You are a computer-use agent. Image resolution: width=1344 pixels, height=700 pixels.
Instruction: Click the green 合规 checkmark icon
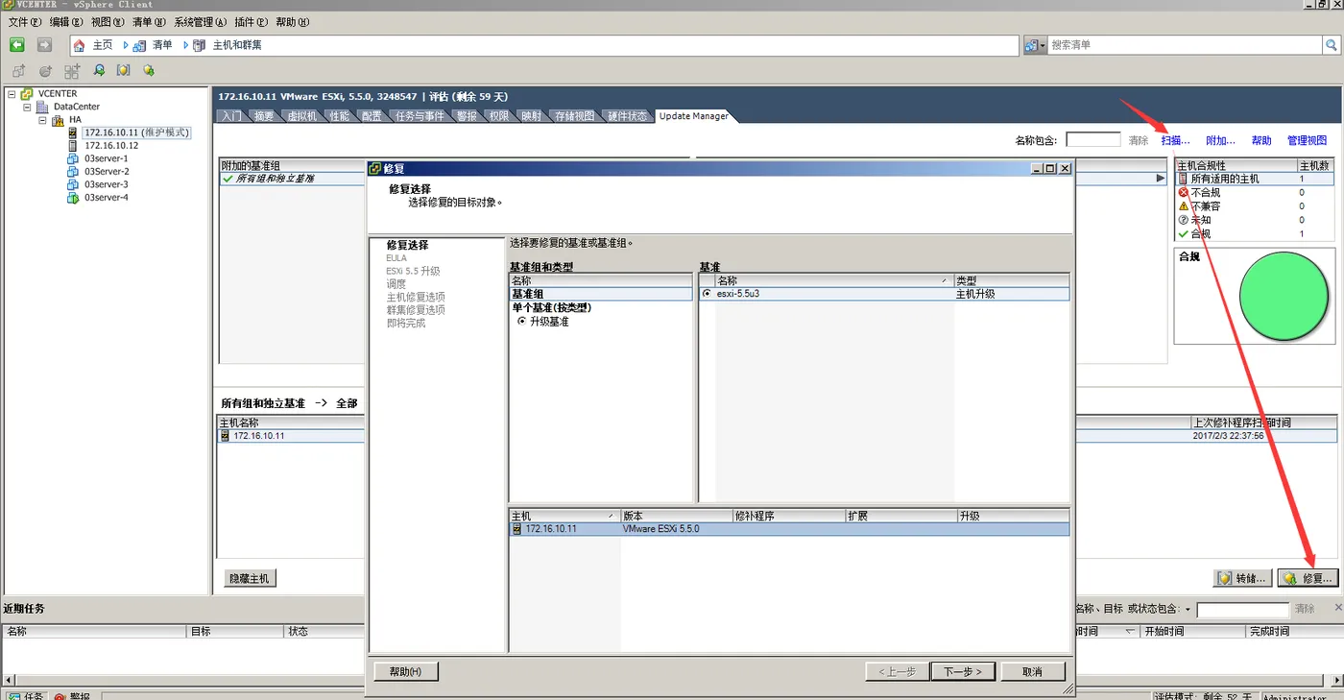point(1183,233)
